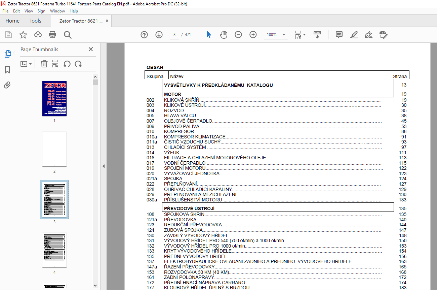Select page 3 thumbnail
Viewport: 437px width, 290px height.
[x=54, y=200]
